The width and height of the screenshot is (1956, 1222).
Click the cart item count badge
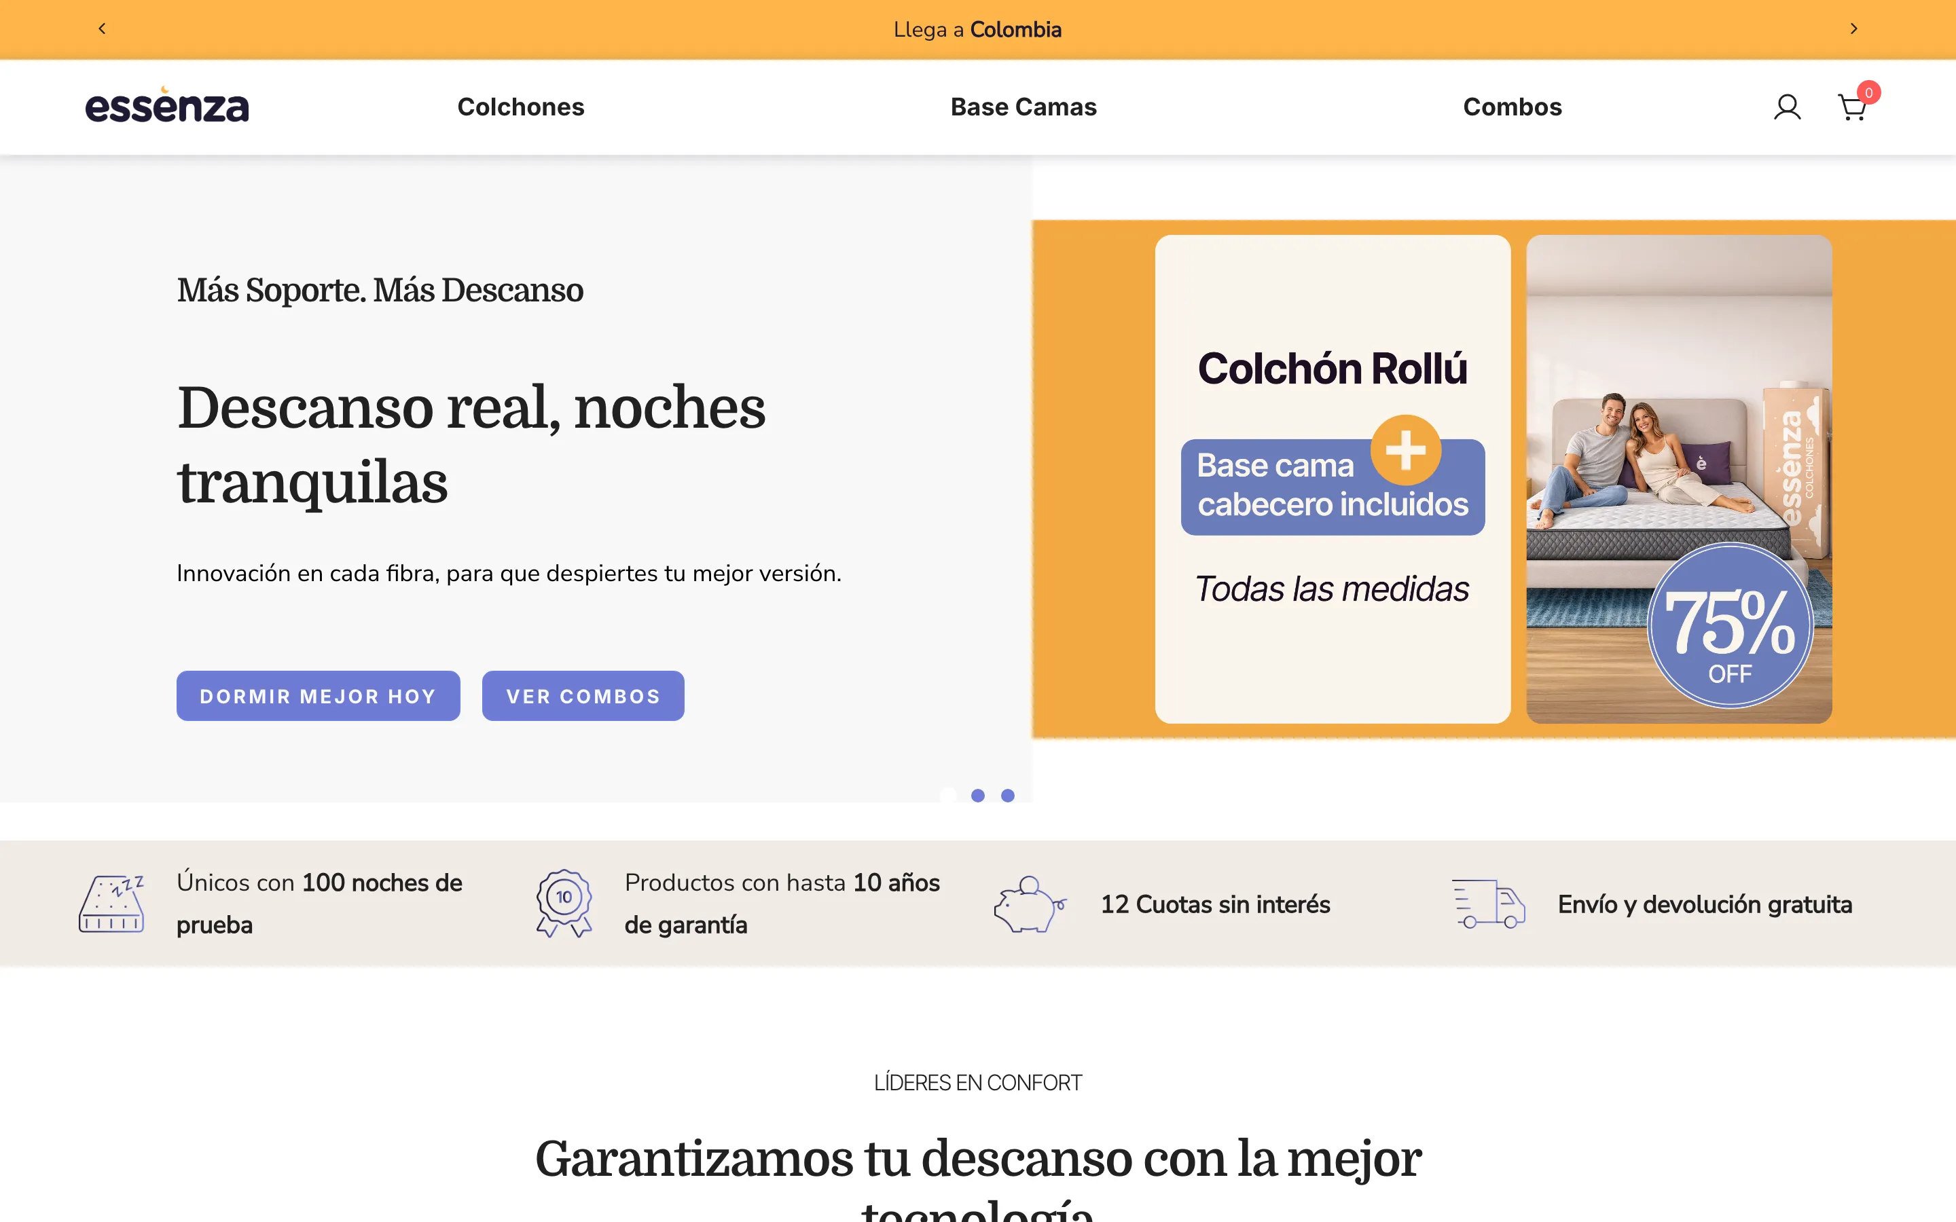[x=1868, y=93]
